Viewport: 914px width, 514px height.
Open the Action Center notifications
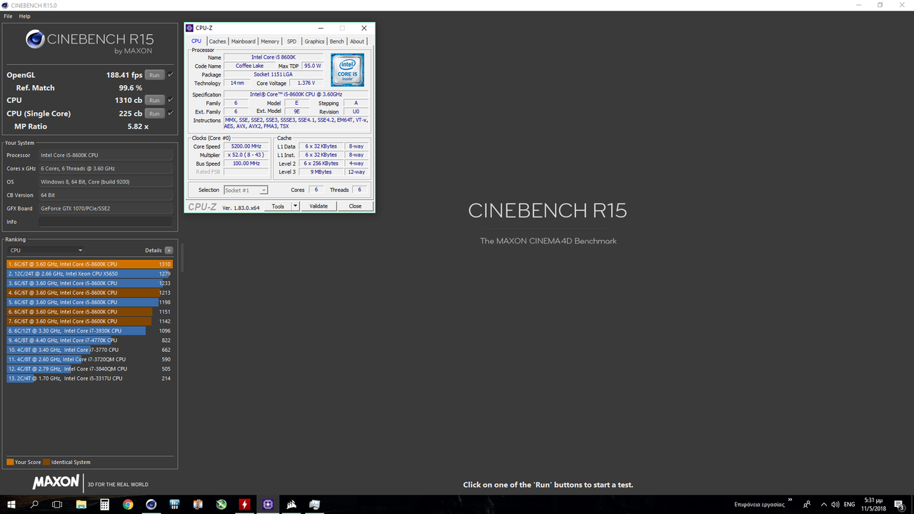[900, 504]
